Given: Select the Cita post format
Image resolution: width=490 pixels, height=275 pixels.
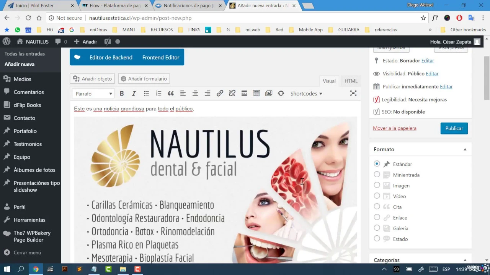Looking at the screenshot, I should click(x=377, y=206).
